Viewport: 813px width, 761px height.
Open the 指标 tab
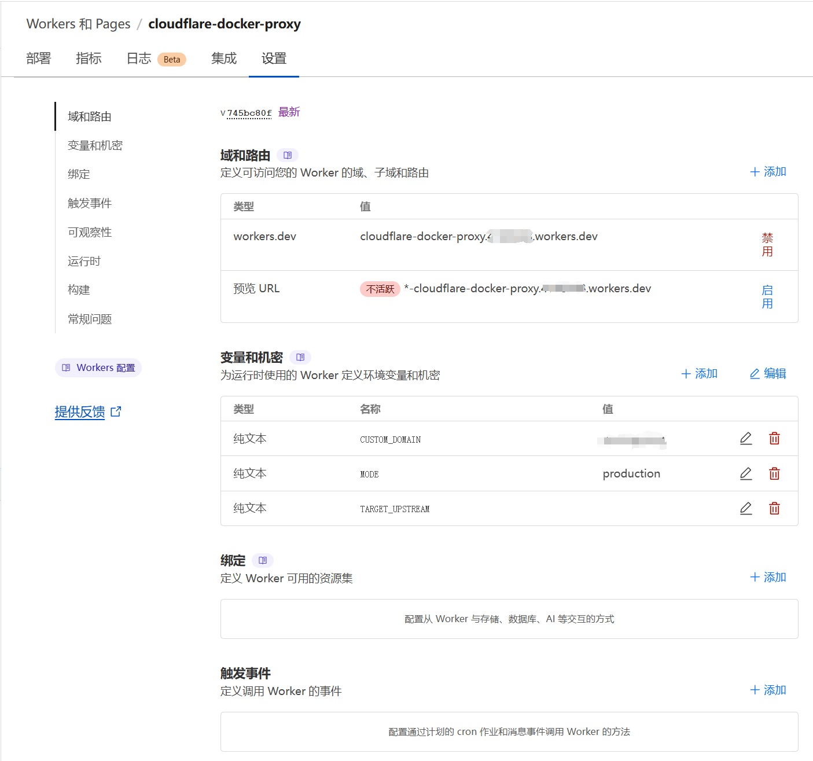point(89,58)
